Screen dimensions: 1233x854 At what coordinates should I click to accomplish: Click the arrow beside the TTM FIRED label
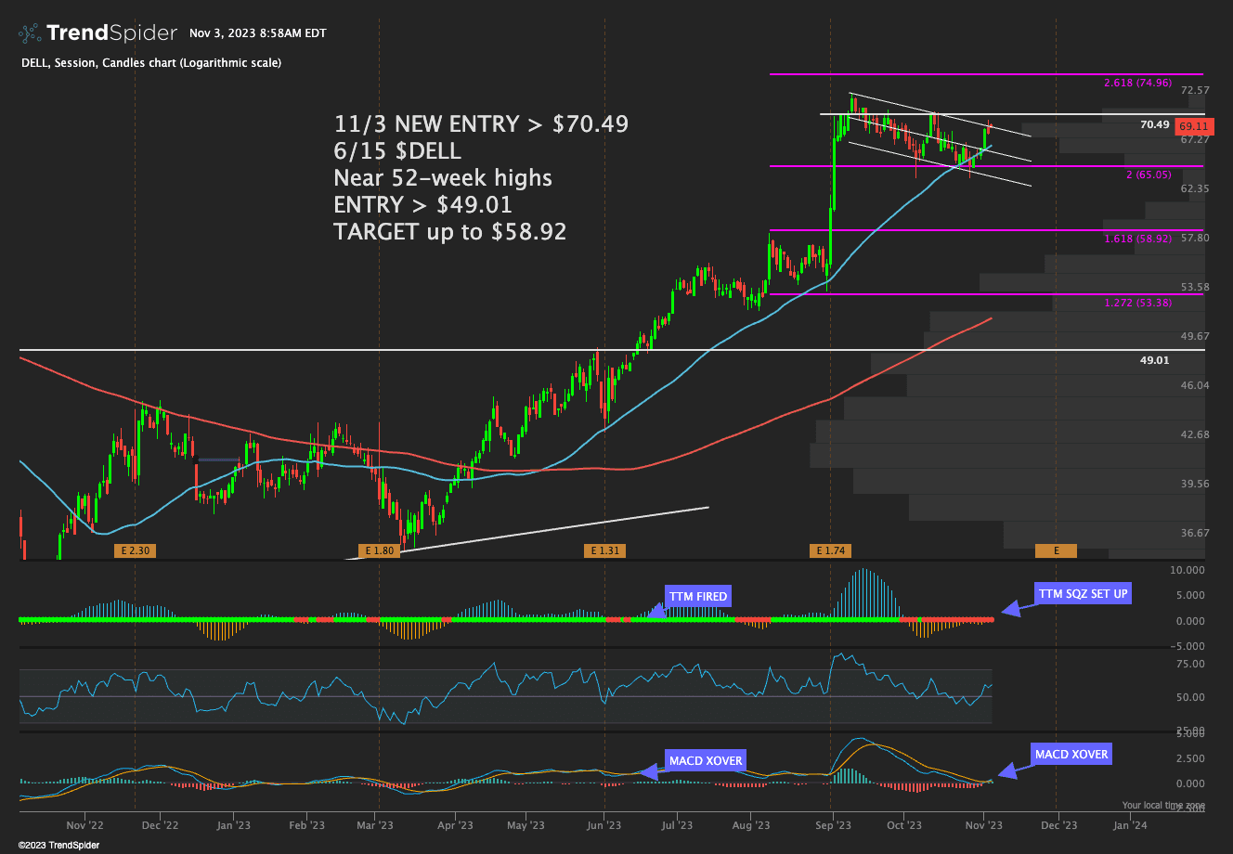(x=656, y=608)
